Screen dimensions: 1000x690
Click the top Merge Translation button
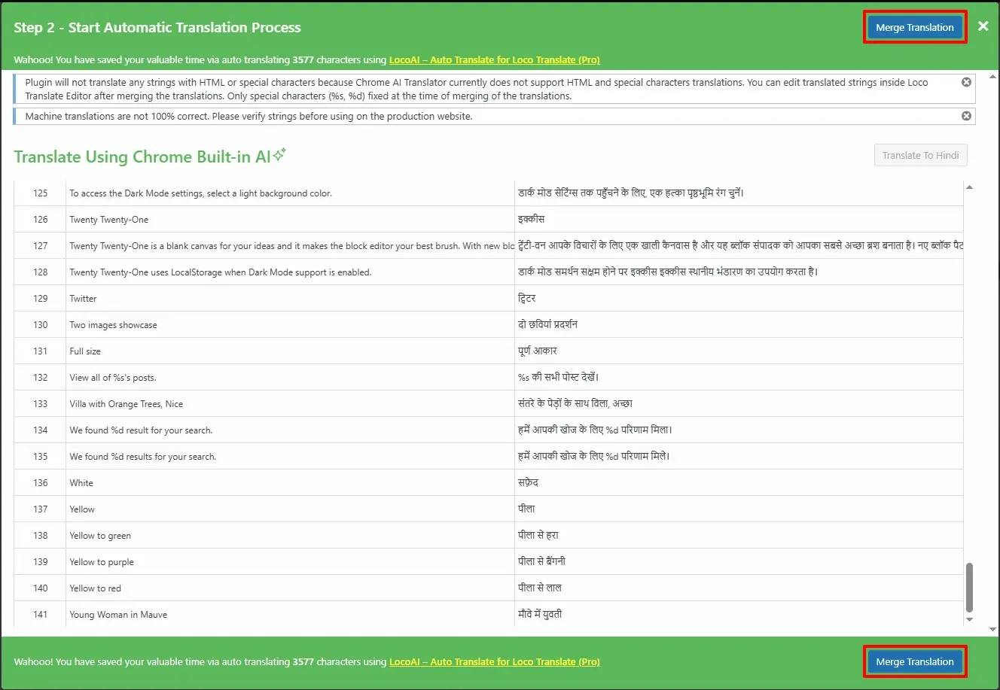pyautogui.click(x=914, y=27)
